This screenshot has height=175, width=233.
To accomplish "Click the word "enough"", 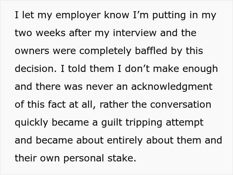I will 200,69.
